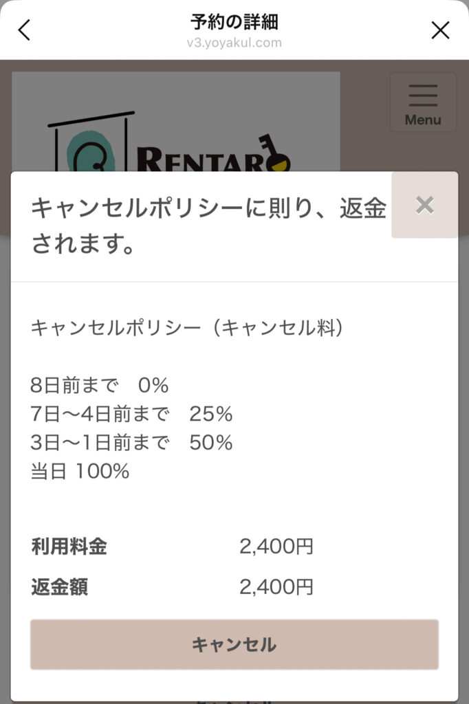
Task: Tap the back chevron in the header
Action: tap(25, 30)
